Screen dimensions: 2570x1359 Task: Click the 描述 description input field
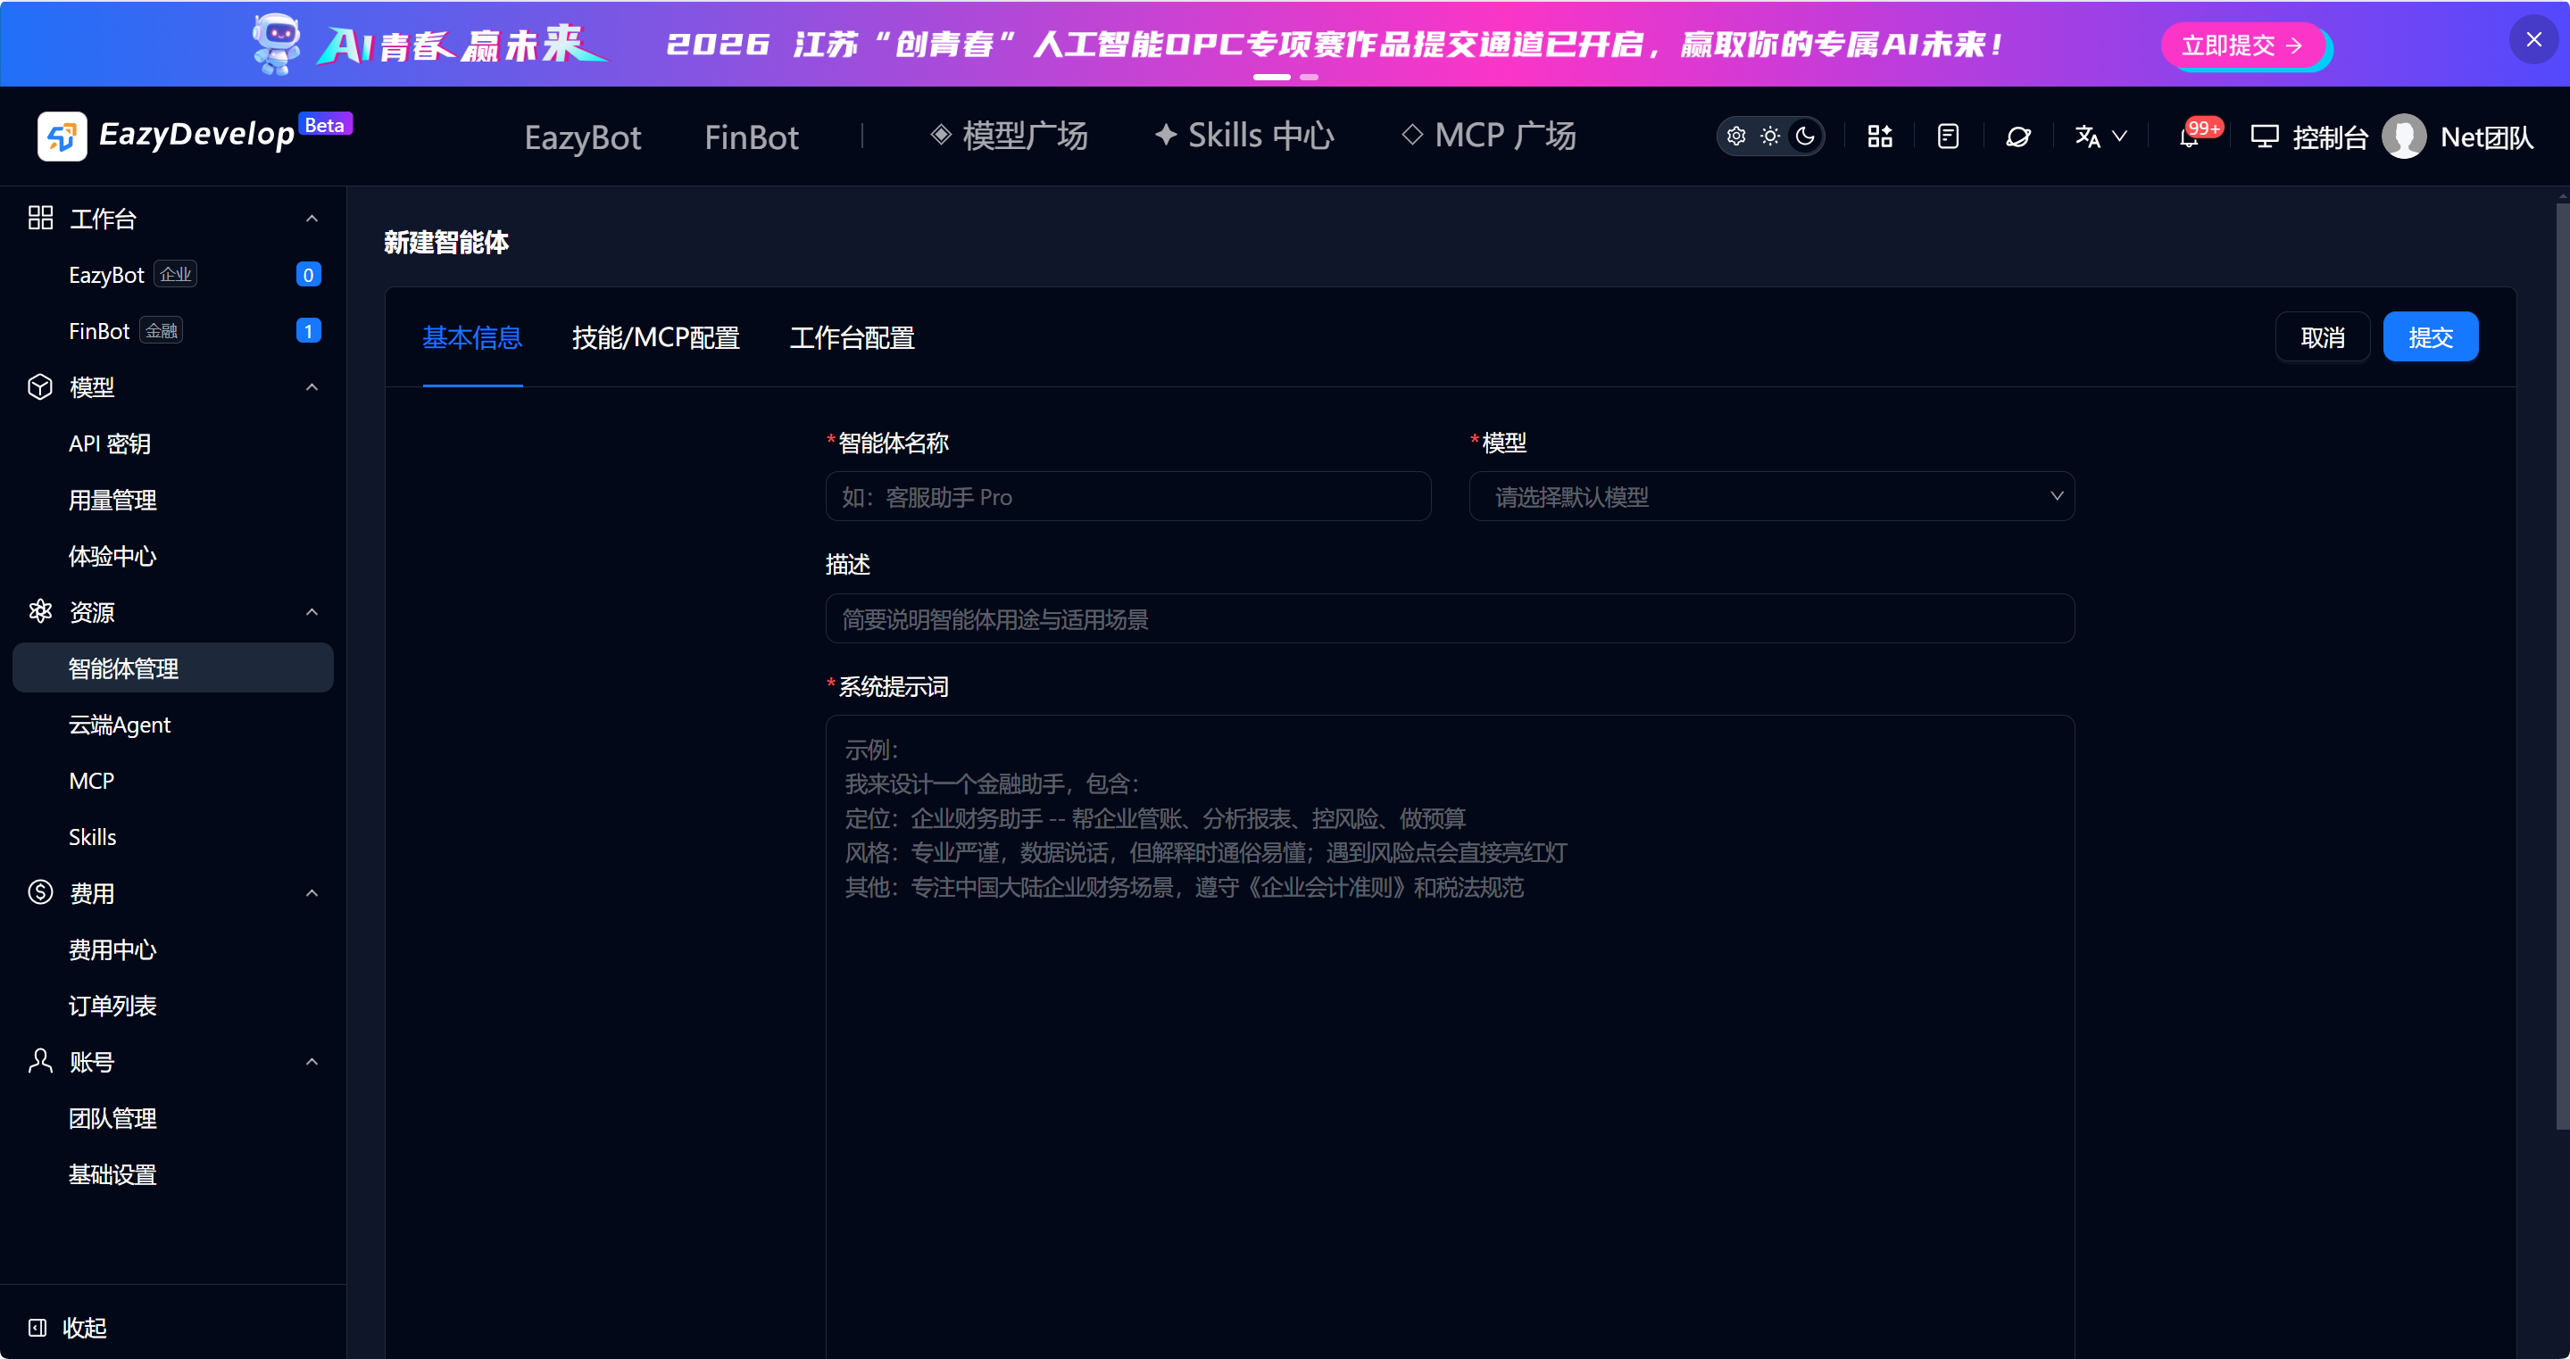(x=1450, y=618)
